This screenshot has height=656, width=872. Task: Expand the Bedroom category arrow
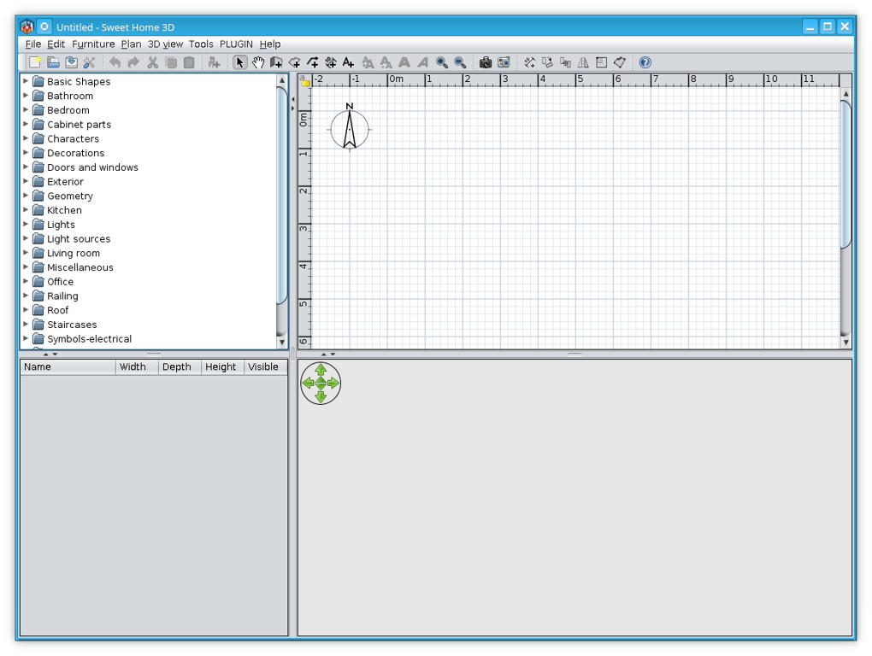pos(26,109)
